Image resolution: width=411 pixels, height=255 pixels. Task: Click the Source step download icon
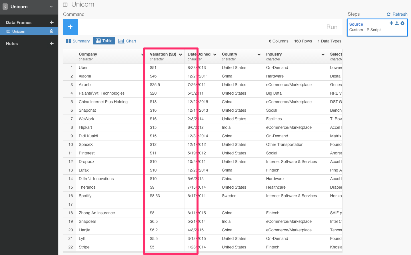[x=397, y=23]
